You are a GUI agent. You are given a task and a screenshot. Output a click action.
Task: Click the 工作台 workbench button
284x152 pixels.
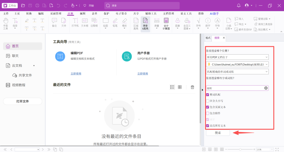(x=10, y=6)
